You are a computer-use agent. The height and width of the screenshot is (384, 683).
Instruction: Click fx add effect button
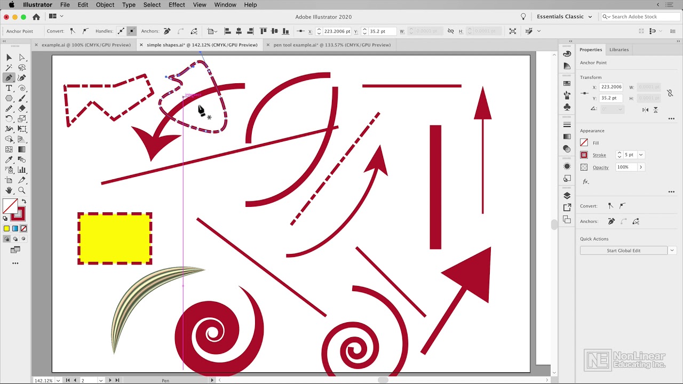585,182
